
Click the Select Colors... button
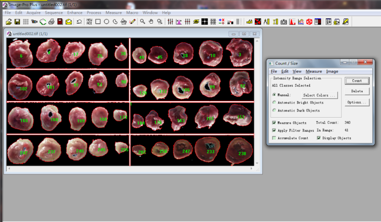(319, 95)
